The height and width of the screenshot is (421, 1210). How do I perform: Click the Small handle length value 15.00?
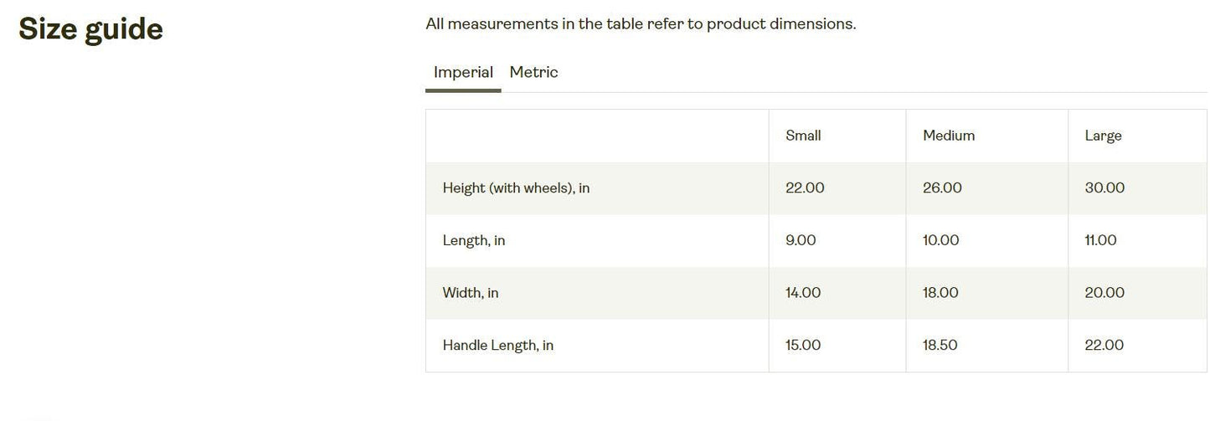click(x=803, y=346)
